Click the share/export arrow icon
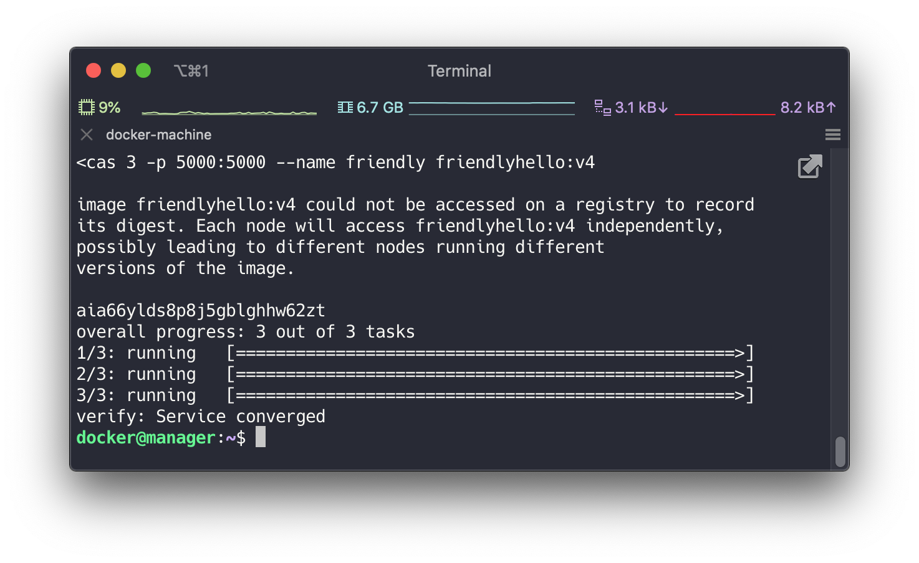Image resolution: width=919 pixels, height=563 pixels. (809, 166)
